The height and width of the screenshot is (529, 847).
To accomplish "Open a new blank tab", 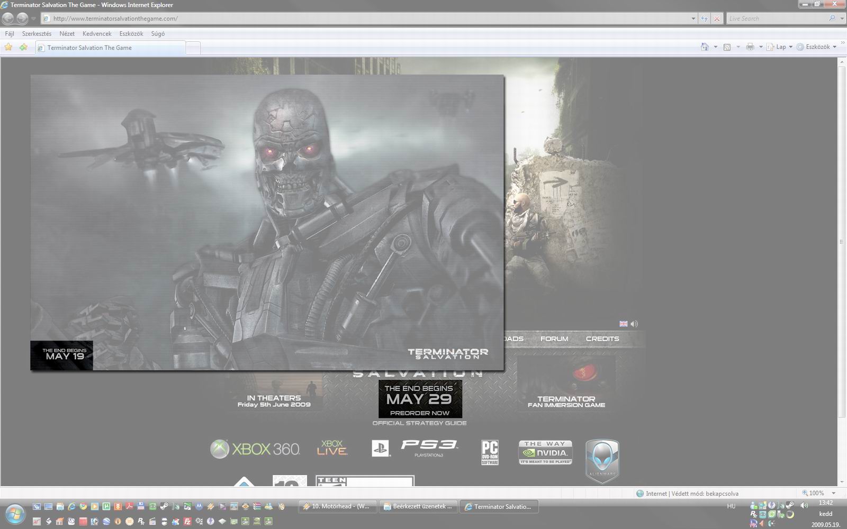I will point(193,48).
